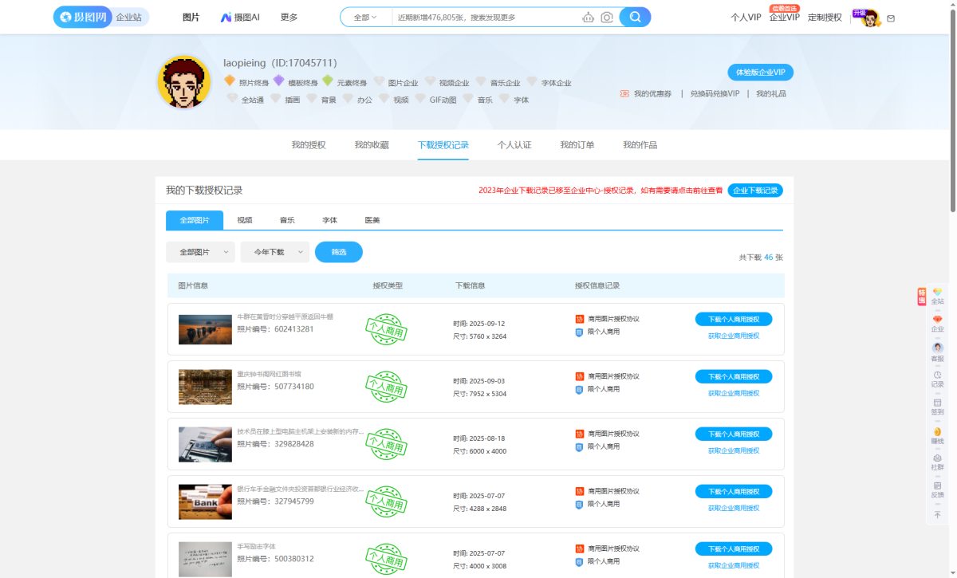The height and width of the screenshot is (578, 957).
Task: Open 反馈 feedback icon in sidebar
Action: [x=937, y=489]
